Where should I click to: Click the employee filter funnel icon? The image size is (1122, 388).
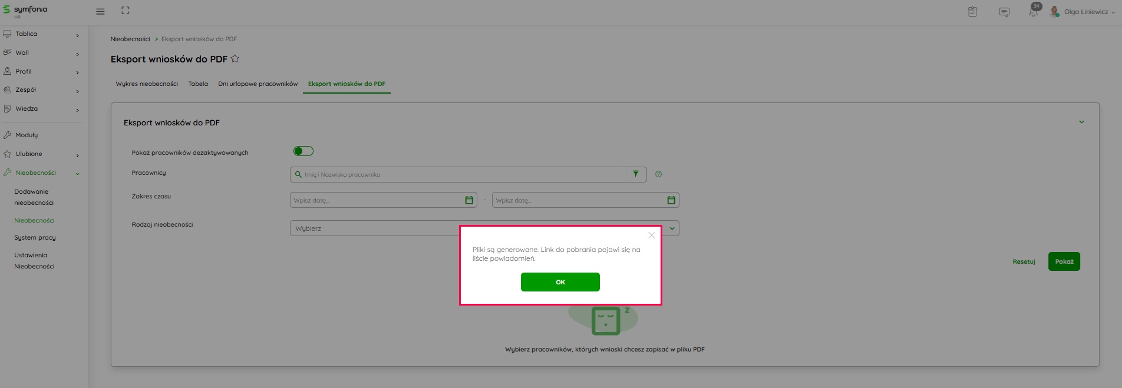click(x=636, y=174)
